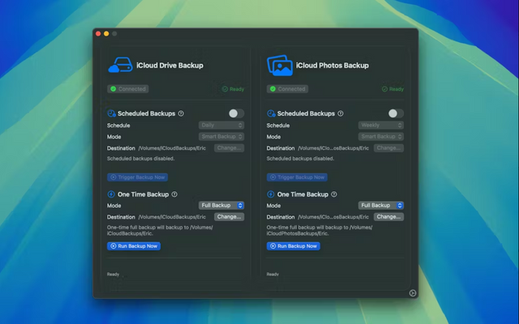519x324 pixels.
Task: Click the Ready status at bottom of Drive panel
Action: pyautogui.click(x=113, y=274)
